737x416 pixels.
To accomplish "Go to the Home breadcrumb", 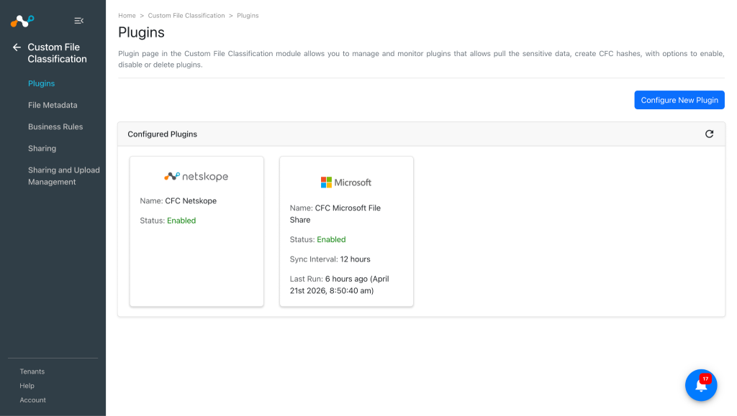I will [x=127, y=16].
